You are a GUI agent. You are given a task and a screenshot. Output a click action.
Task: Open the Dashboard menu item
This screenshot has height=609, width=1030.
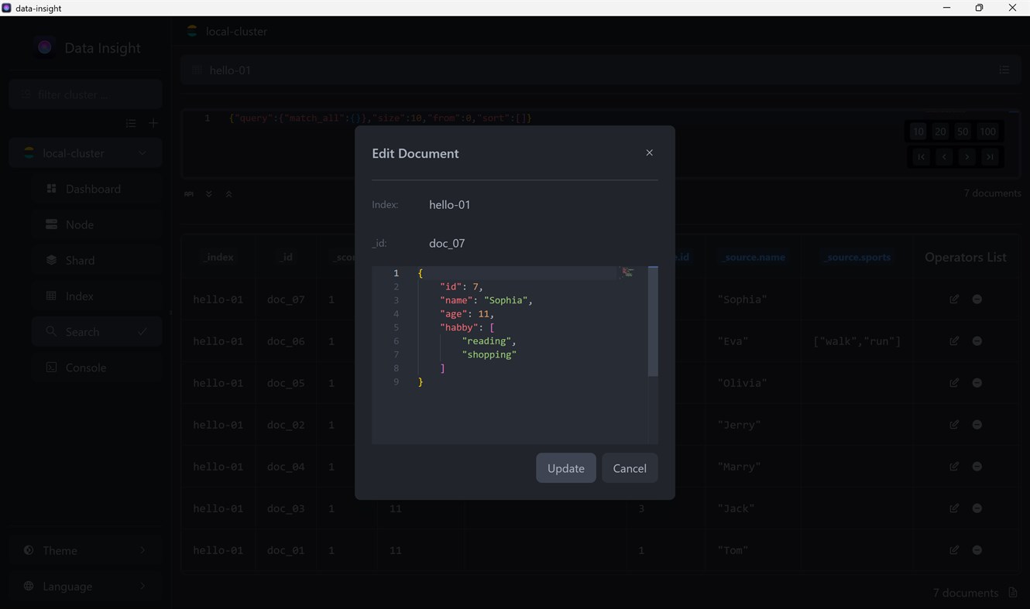(97, 189)
